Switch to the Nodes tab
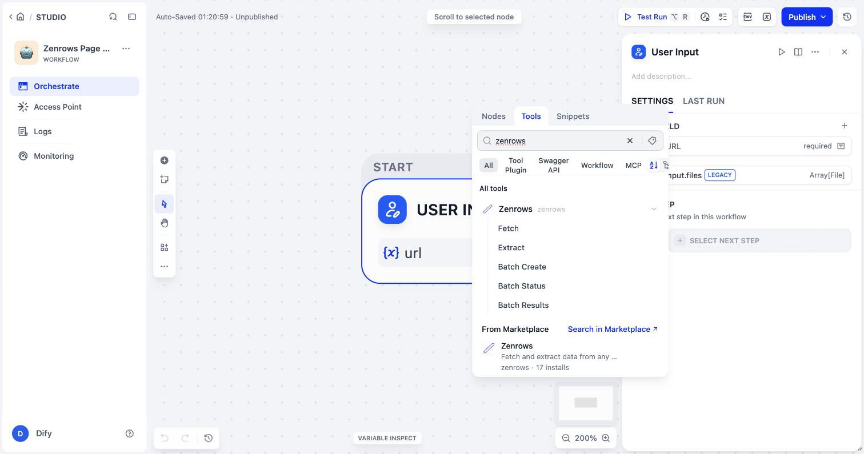Screen dimensions: 864x454 click(x=494, y=116)
